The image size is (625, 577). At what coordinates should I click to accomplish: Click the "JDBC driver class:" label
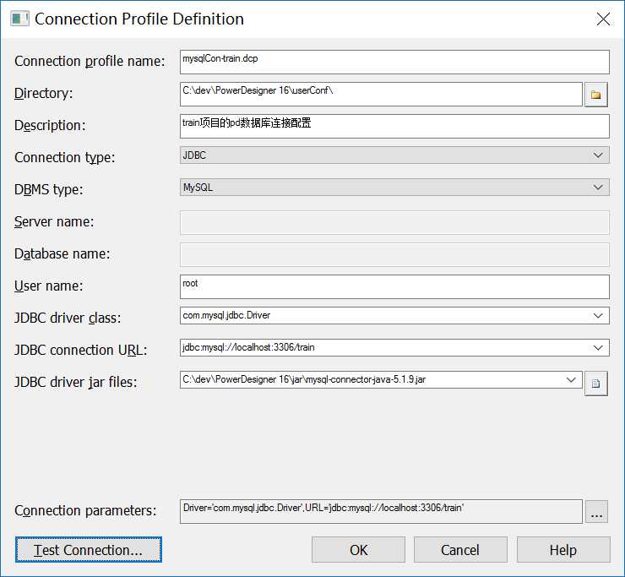click(68, 318)
